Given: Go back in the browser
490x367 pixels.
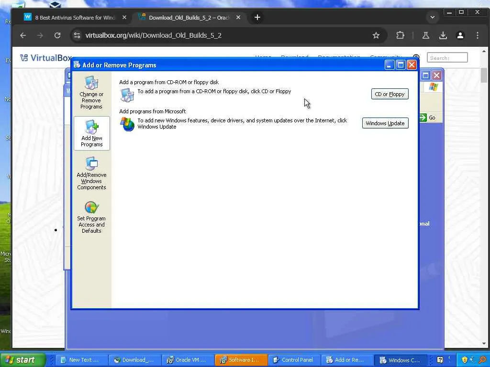Looking at the screenshot, I should point(23,35).
